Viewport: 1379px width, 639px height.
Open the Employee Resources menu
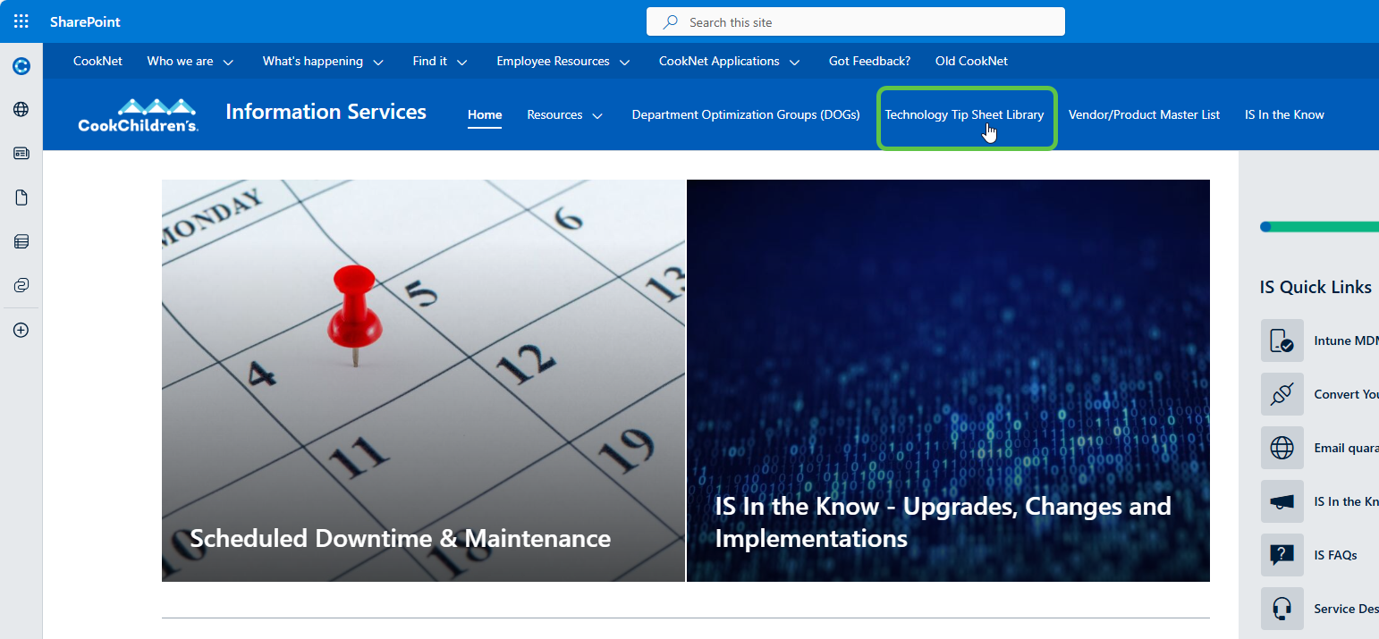(x=553, y=62)
